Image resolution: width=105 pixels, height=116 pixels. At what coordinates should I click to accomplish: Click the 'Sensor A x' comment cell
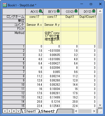[34, 25]
